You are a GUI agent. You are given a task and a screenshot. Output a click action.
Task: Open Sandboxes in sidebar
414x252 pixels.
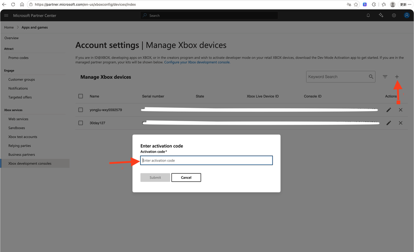(x=16, y=128)
